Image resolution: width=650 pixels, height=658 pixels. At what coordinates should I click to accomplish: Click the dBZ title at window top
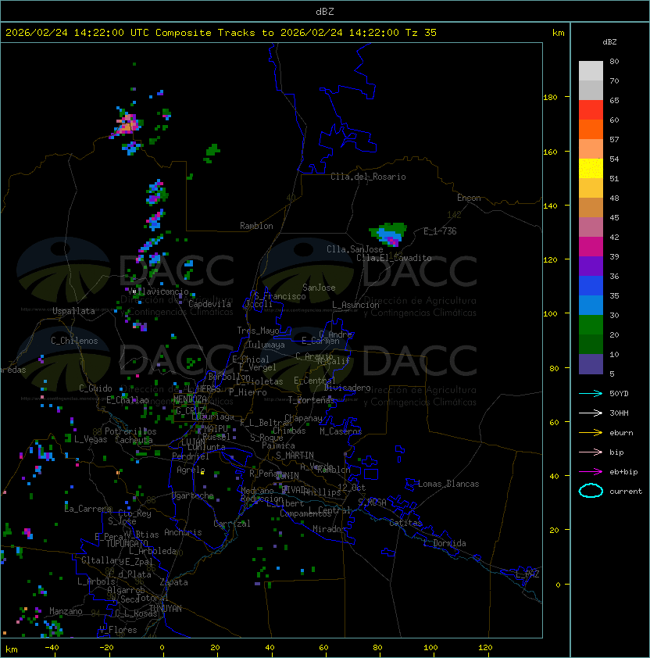pos(325,11)
